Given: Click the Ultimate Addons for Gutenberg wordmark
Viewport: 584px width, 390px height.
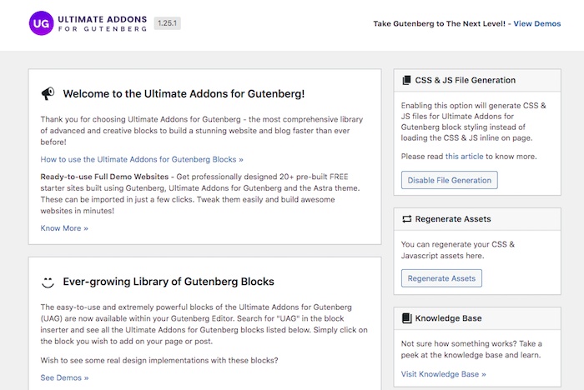Looking at the screenshot, I should [x=103, y=23].
